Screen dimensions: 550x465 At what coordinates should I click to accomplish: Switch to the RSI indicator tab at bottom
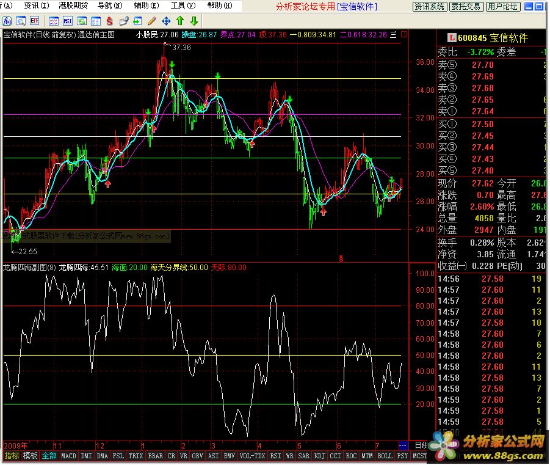click(276, 456)
